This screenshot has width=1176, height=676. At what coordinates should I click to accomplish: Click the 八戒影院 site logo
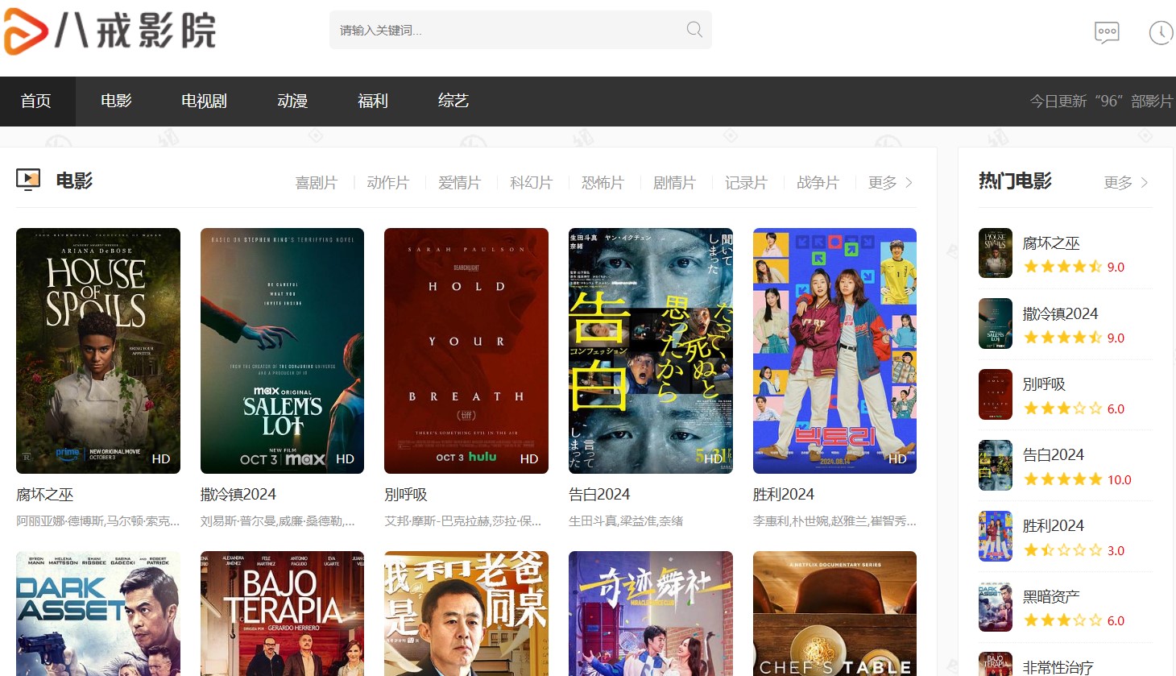(110, 31)
